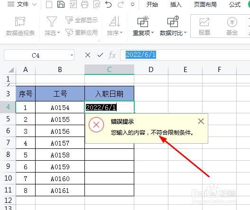Click the 工号 header cell
This screenshot has width=250, height=210.
coord(60,94)
